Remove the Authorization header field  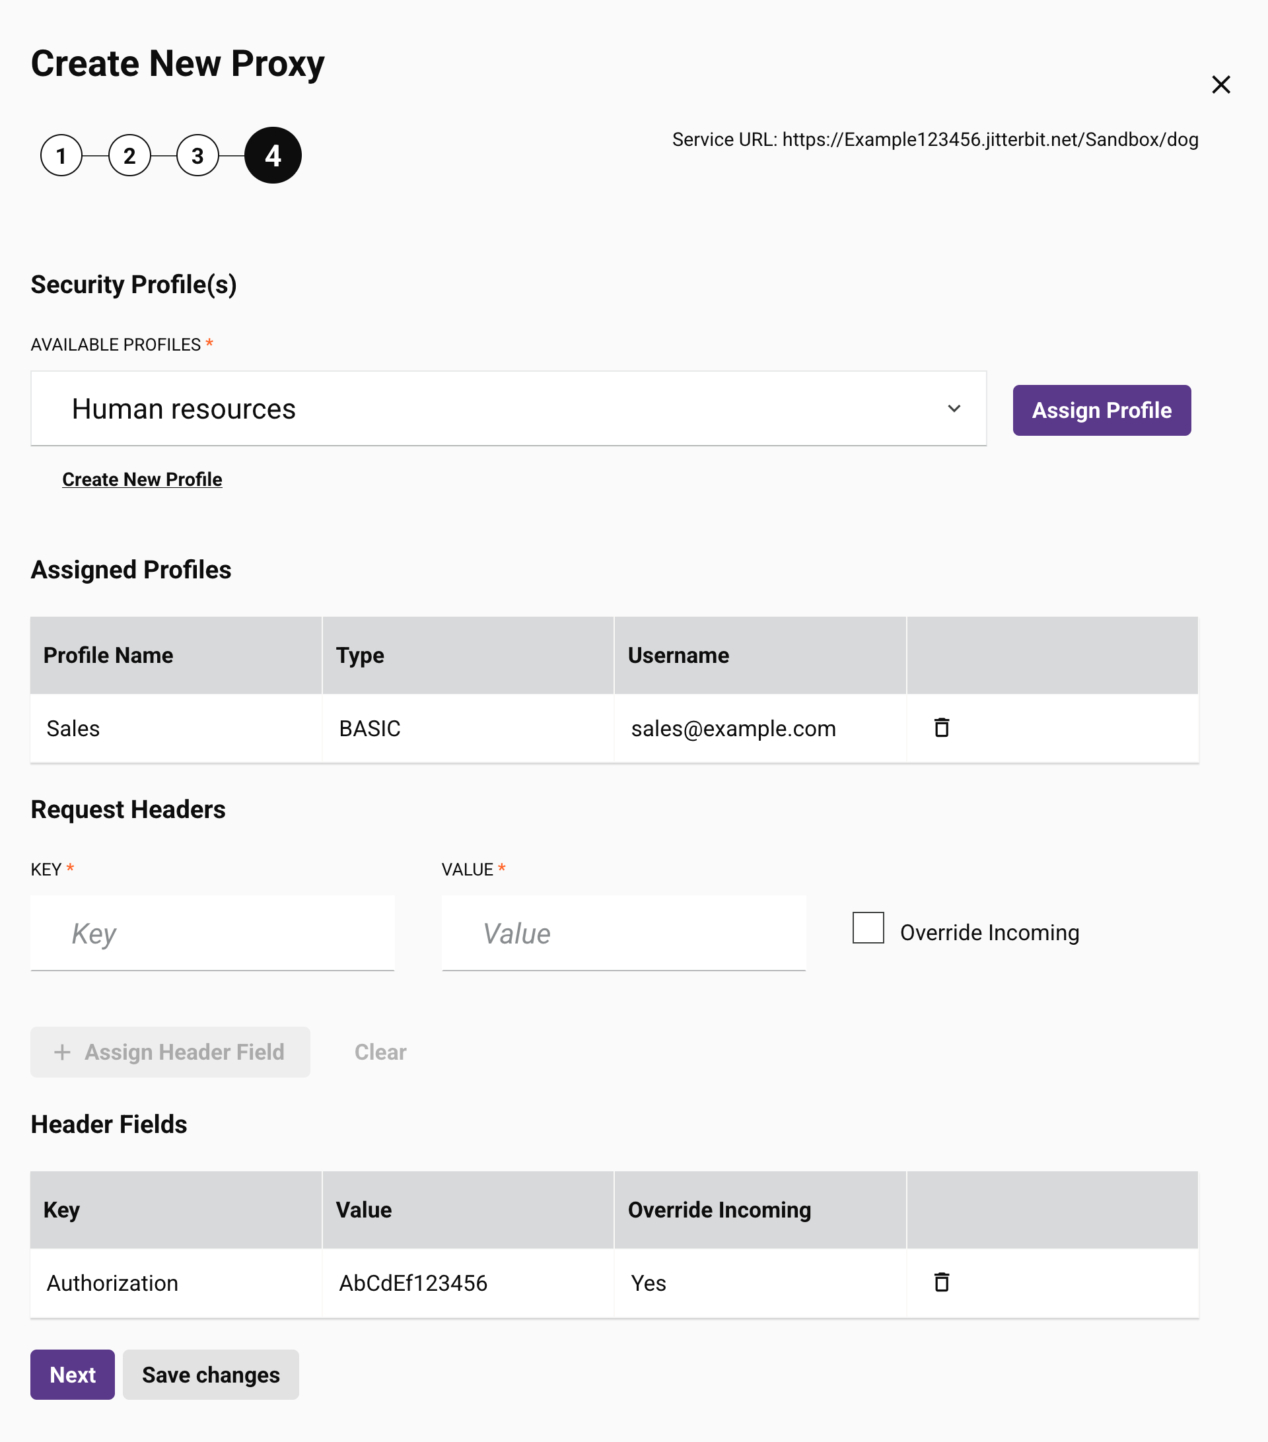[x=940, y=1282]
